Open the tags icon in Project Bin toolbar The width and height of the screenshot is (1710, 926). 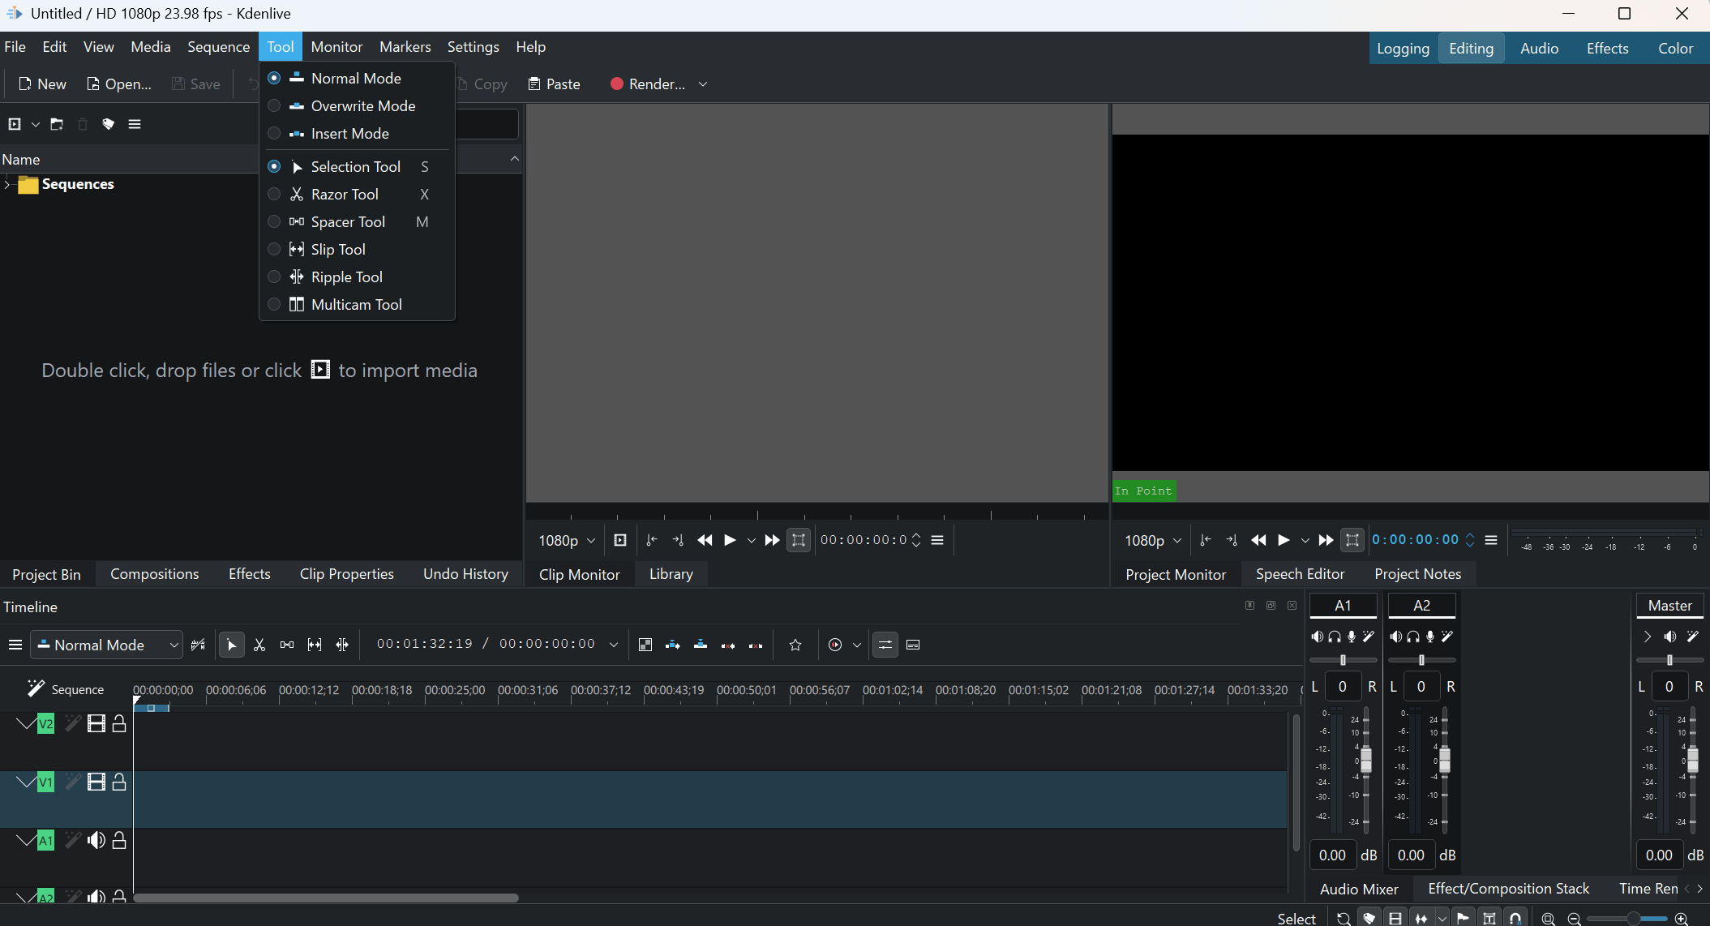[109, 124]
